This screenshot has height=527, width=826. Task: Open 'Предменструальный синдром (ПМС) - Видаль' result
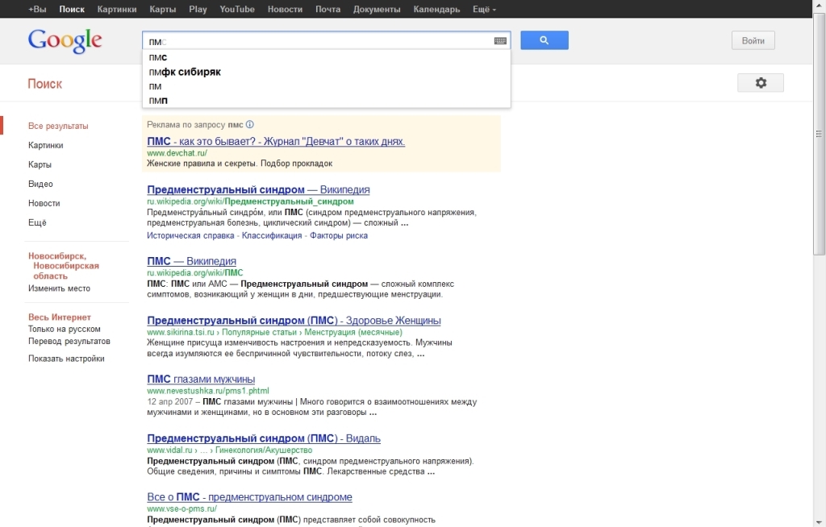tap(264, 438)
